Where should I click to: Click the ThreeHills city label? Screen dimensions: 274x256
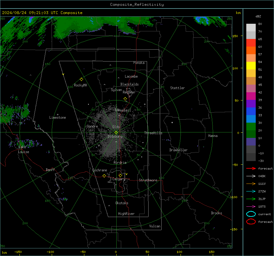[x=153, y=133]
